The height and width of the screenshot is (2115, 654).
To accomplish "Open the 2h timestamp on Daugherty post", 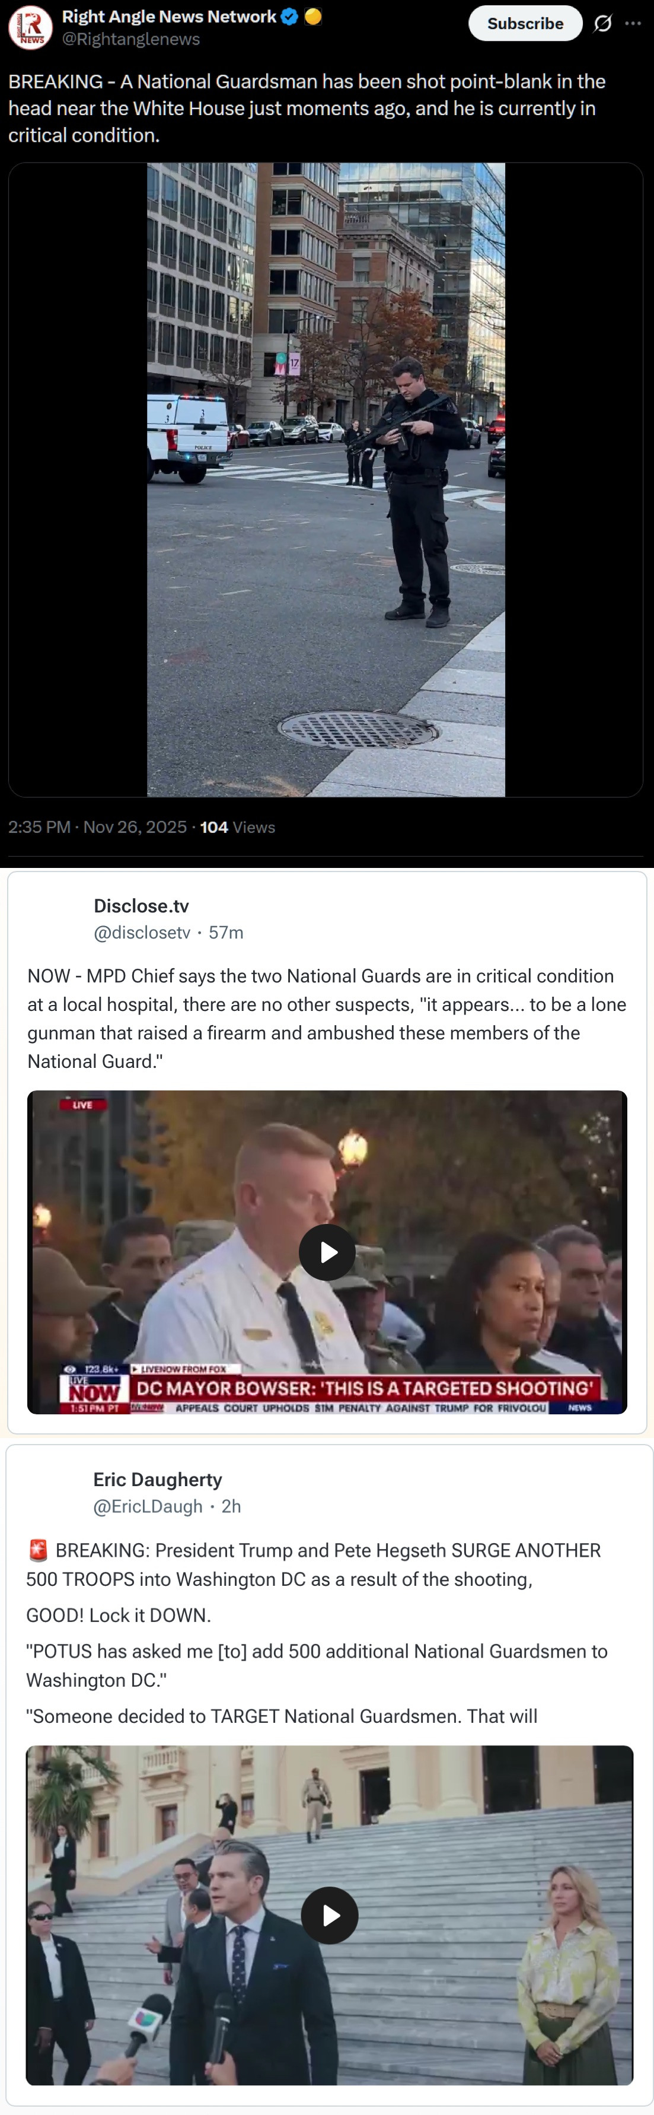I will [x=231, y=1506].
